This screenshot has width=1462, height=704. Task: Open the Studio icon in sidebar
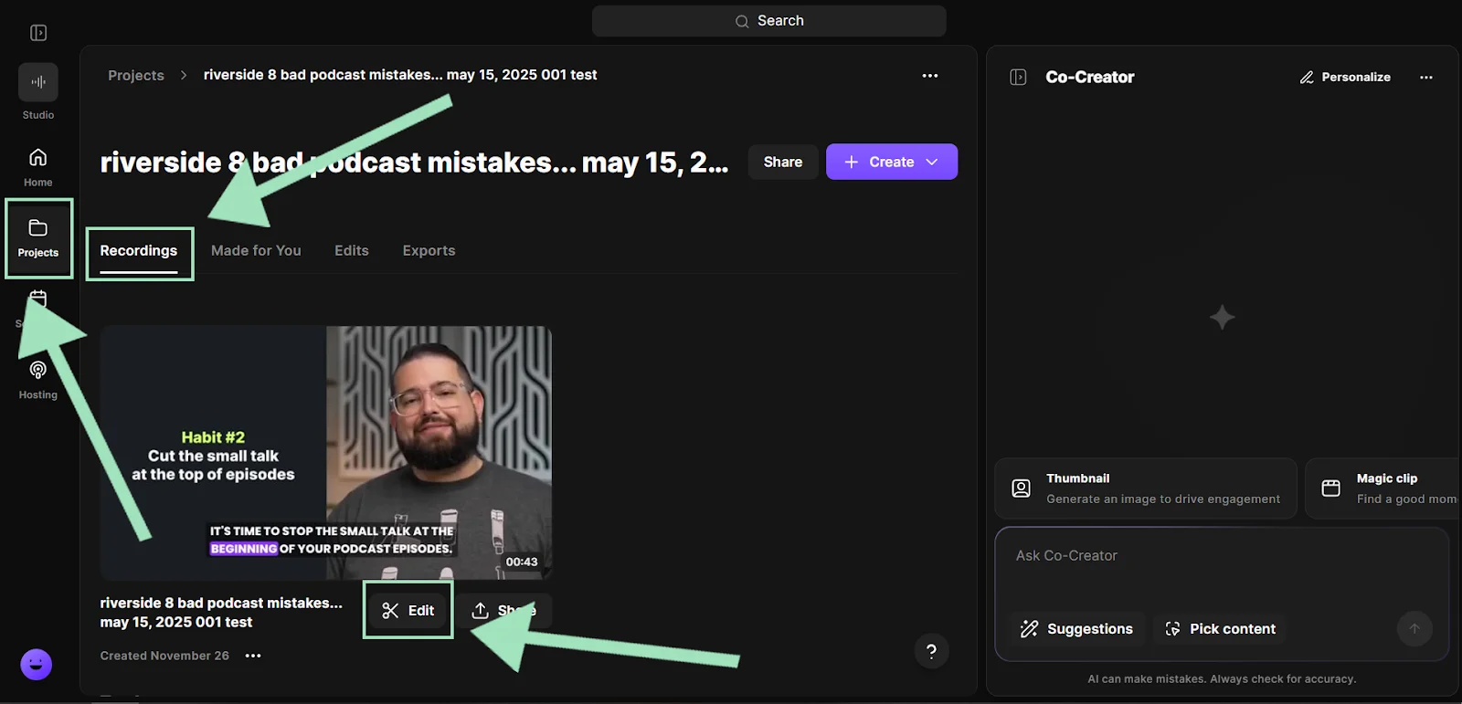[x=37, y=83]
